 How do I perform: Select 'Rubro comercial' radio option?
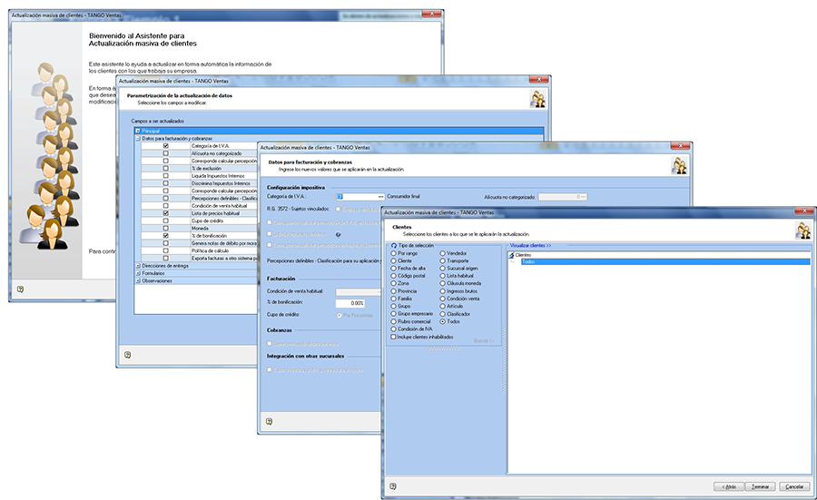(x=393, y=322)
